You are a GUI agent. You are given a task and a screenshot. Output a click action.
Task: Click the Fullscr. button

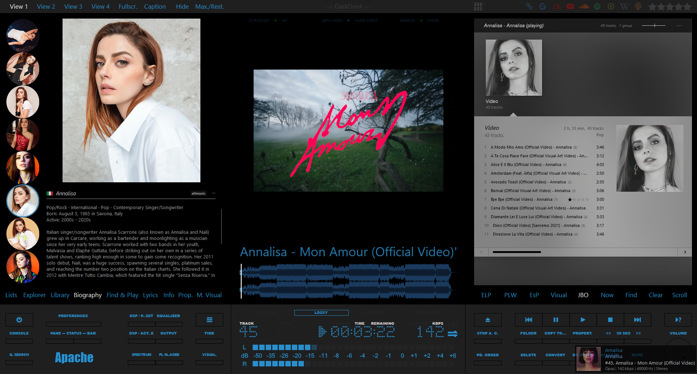click(128, 7)
